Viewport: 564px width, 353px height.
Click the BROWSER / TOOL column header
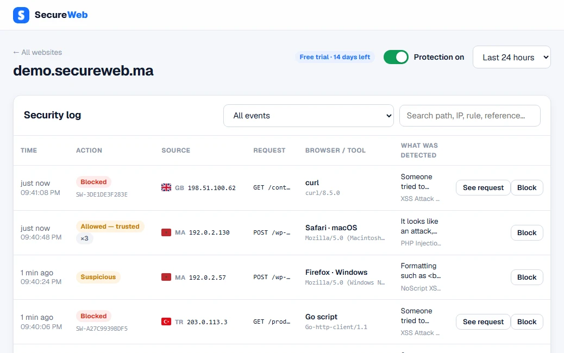tap(335, 150)
